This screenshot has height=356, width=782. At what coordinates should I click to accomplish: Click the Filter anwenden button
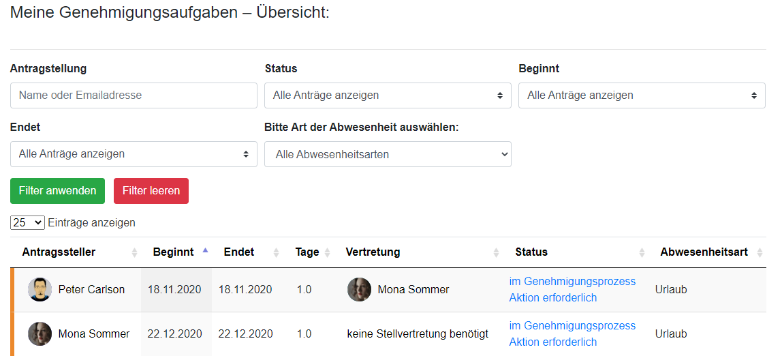tap(57, 191)
